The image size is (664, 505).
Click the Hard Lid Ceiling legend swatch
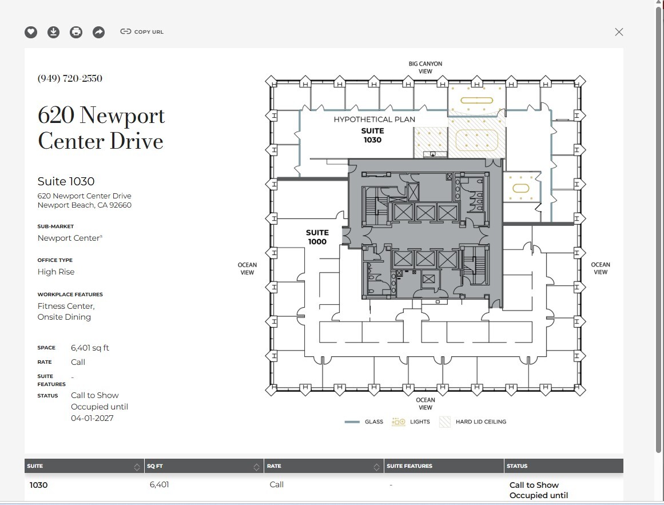coord(444,422)
